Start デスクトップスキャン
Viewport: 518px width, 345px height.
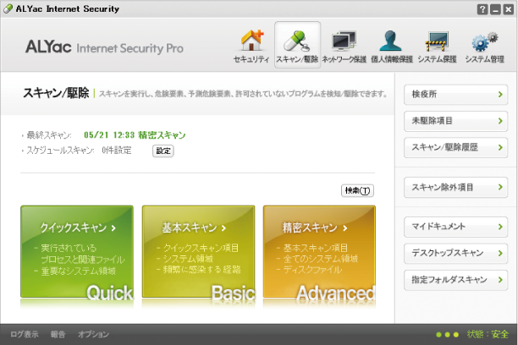click(x=455, y=253)
